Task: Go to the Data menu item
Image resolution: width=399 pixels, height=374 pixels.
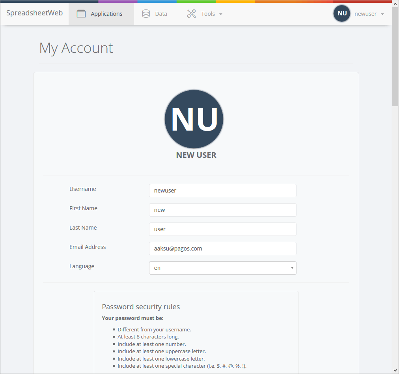Action: click(x=155, y=14)
